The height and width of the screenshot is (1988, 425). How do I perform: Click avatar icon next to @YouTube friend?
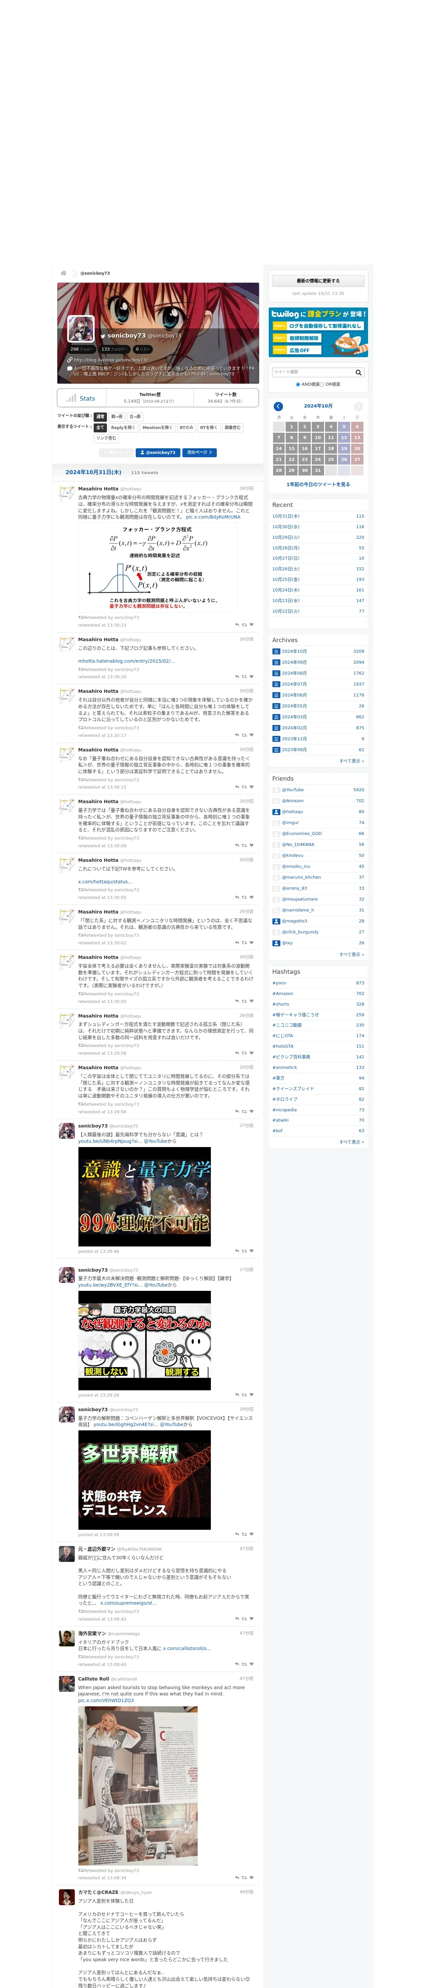(x=276, y=790)
